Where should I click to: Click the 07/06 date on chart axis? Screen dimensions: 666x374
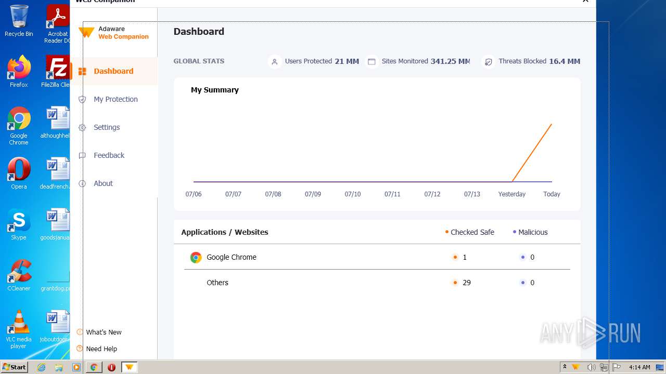click(194, 194)
